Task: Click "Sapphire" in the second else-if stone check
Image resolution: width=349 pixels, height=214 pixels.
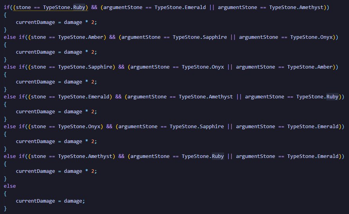Action: (x=100, y=67)
